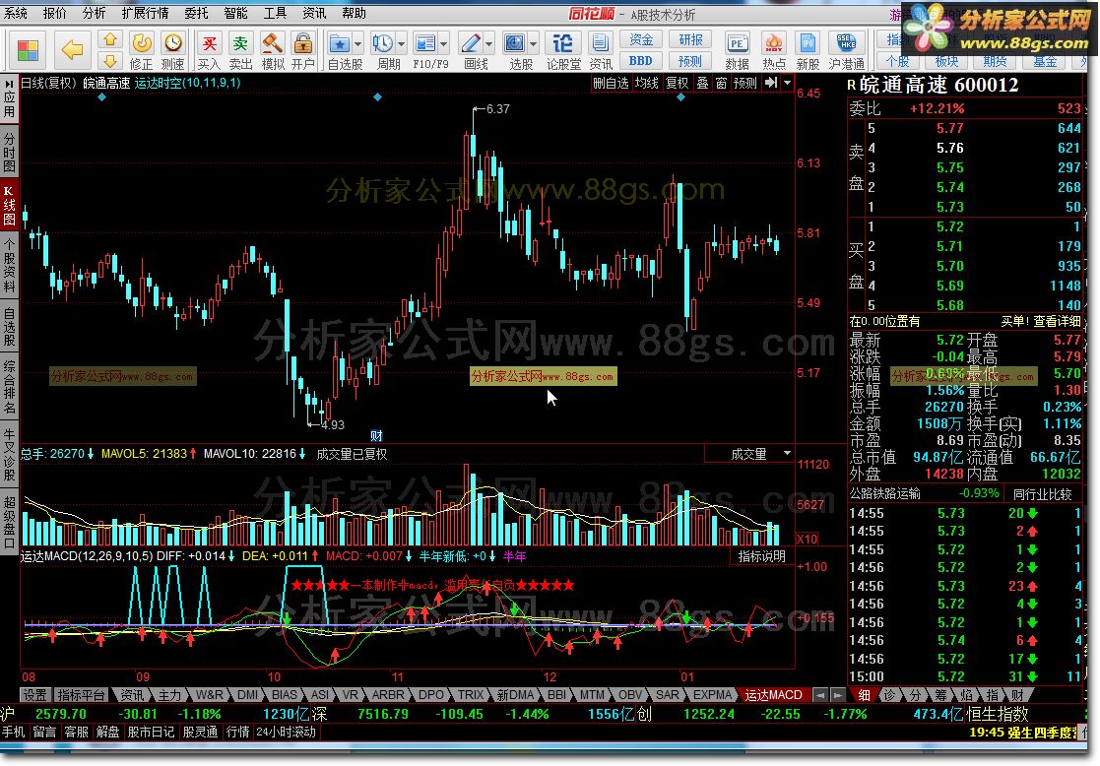Open the 超级盘口 sidebar tab
The image size is (1100, 766).
(9, 522)
